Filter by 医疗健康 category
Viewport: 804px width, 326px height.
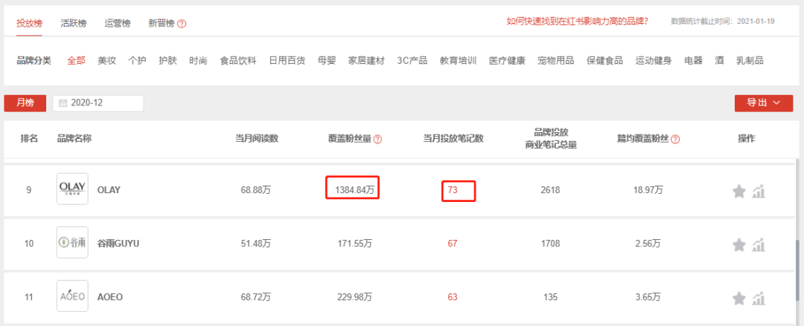[507, 61]
